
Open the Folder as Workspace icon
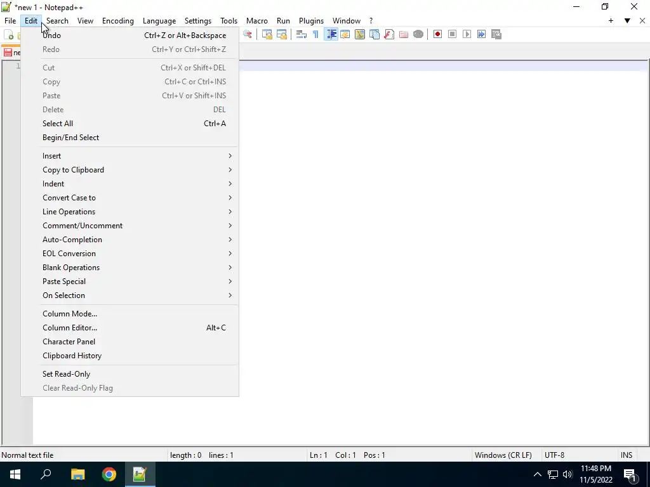404,34
